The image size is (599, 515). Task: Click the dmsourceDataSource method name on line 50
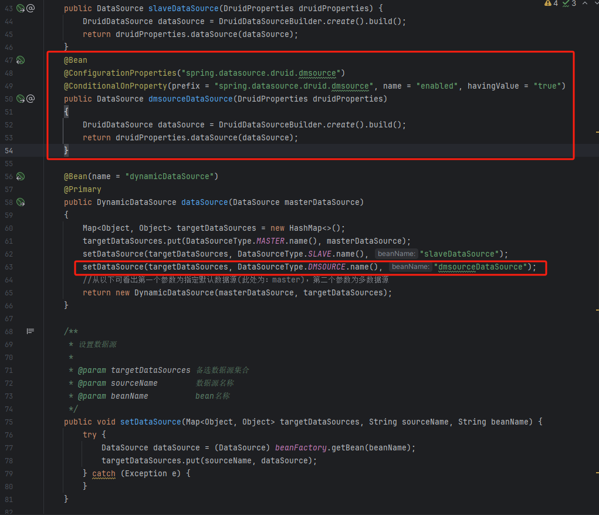(x=190, y=99)
